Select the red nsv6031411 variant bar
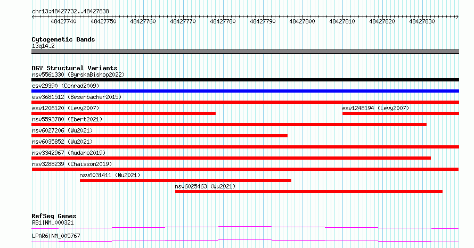474x248 pixels. point(186,180)
